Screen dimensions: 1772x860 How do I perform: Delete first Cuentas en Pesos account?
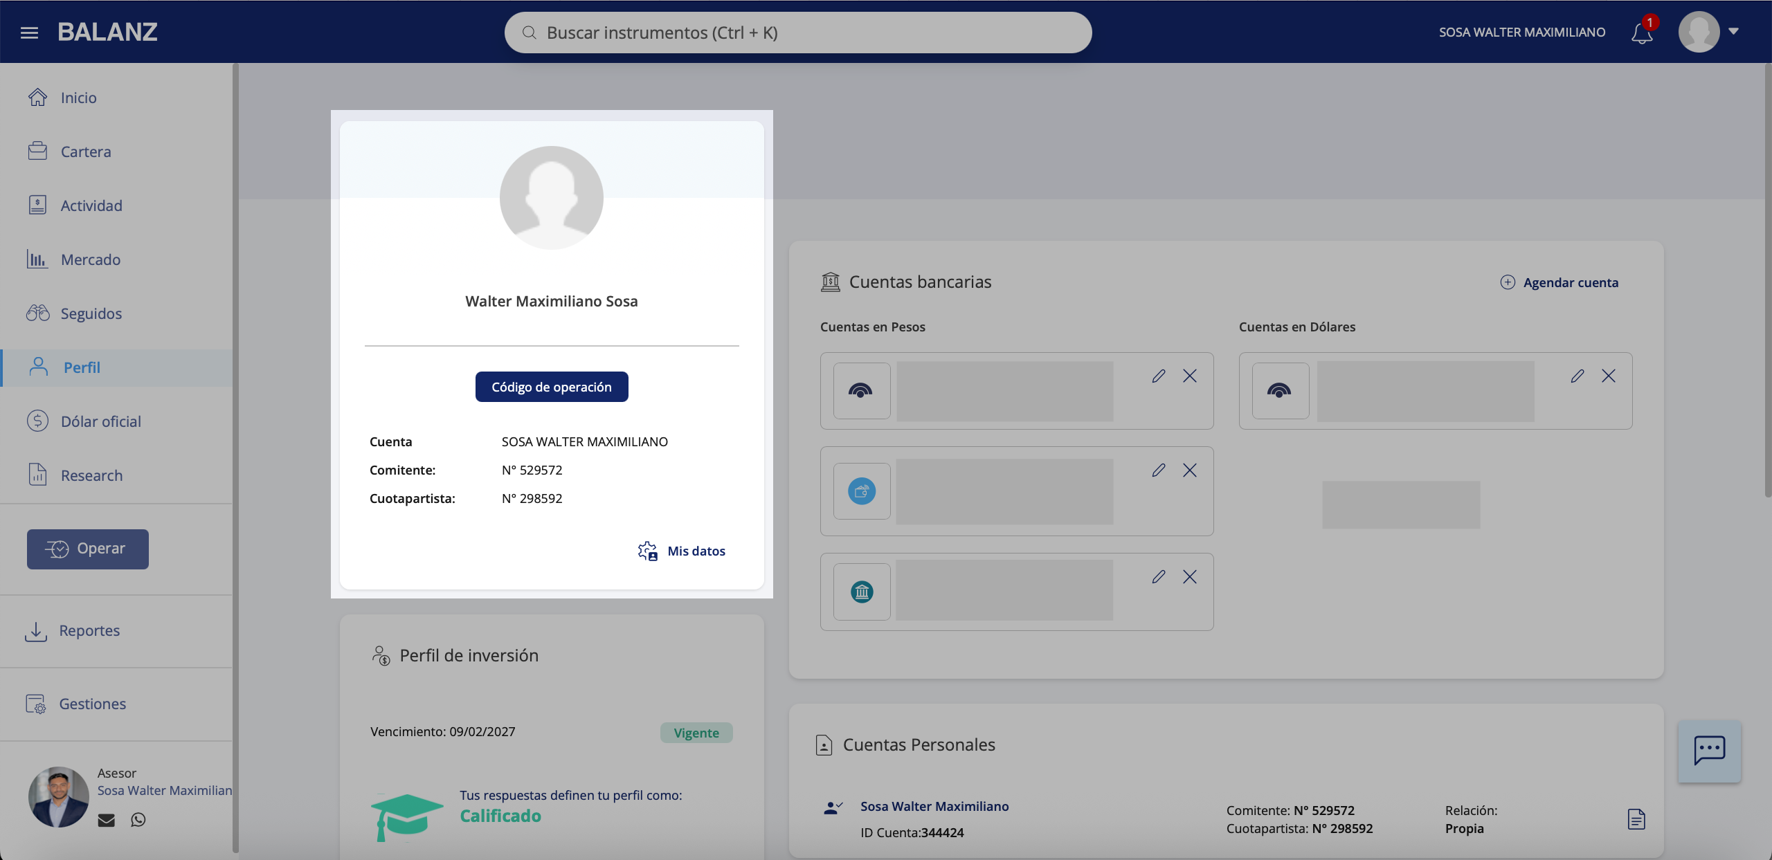click(1190, 376)
